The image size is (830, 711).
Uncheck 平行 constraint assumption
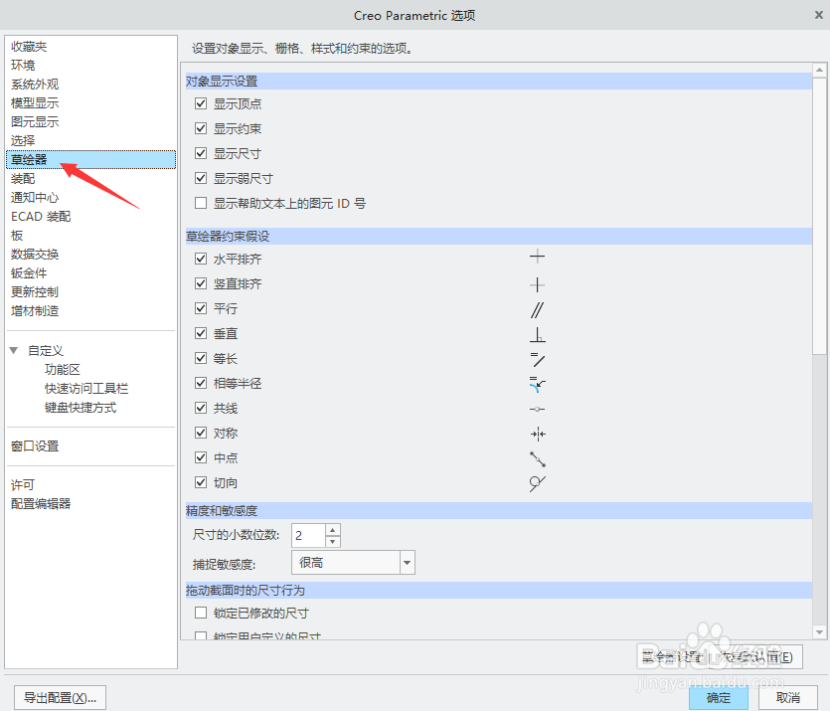click(x=201, y=308)
